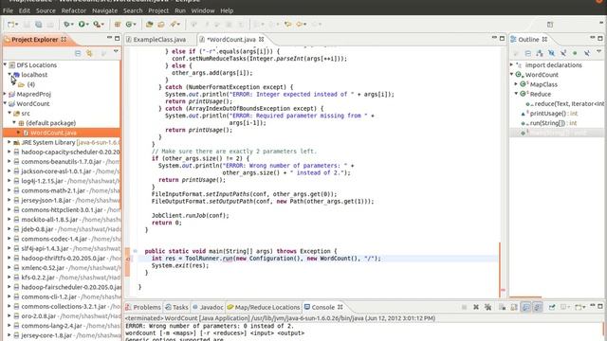Screen dimensions: 607x341
Task: Toggle Hide Fields in Outline
Action: click(551, 53)
